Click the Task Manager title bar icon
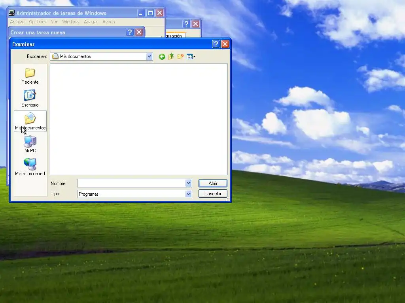Viewport: 405px width, 303px height. pyautogui.click(x=12, y=13)
